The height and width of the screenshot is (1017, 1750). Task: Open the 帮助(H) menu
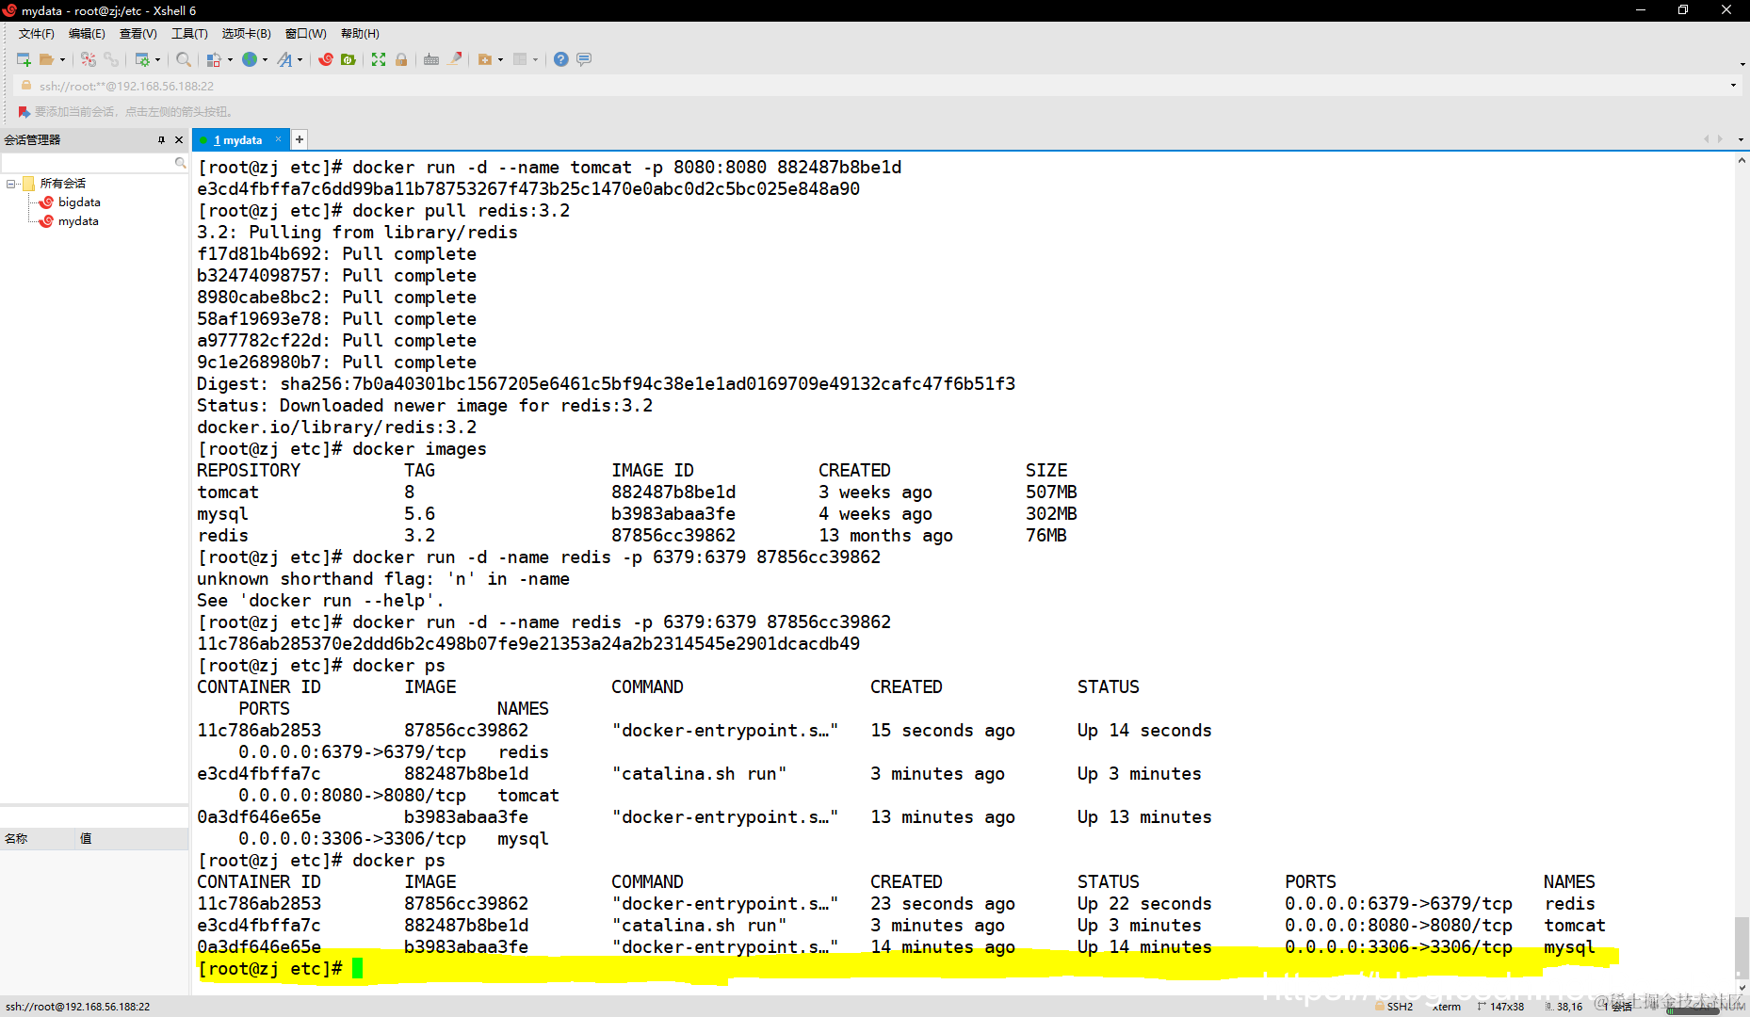click(360, 34)
